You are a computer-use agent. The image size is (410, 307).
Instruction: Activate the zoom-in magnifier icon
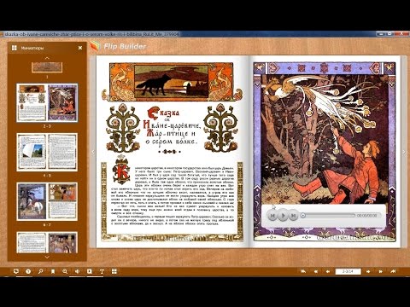click(65, 271)
